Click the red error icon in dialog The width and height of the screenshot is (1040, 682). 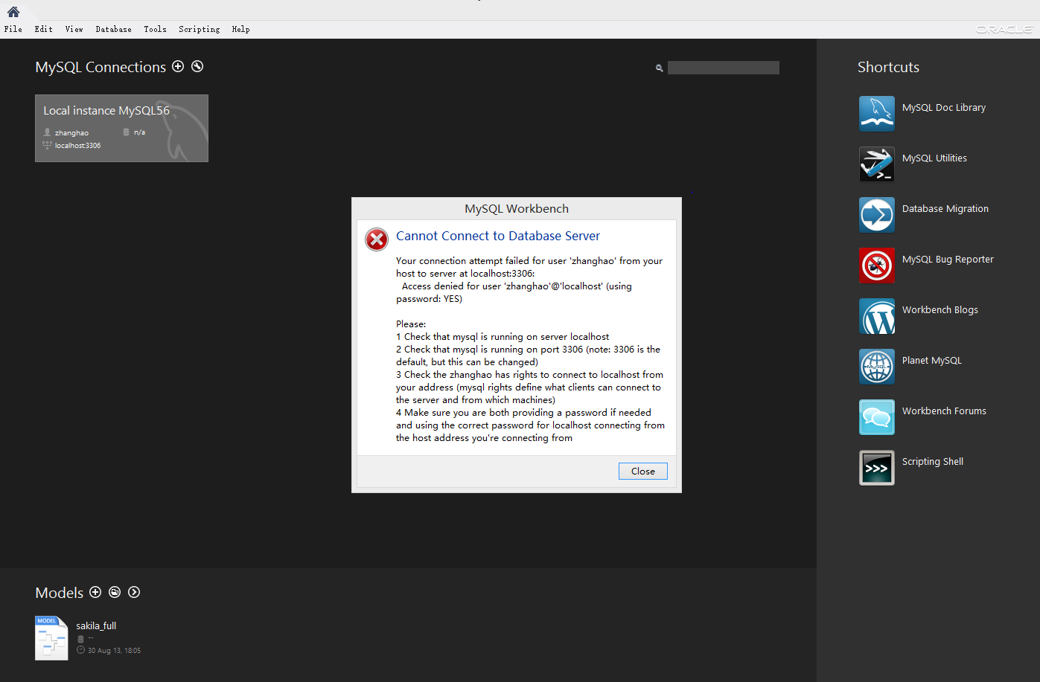click(377, 239)
